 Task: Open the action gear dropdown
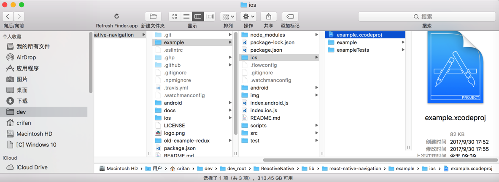tap(248, 16)
